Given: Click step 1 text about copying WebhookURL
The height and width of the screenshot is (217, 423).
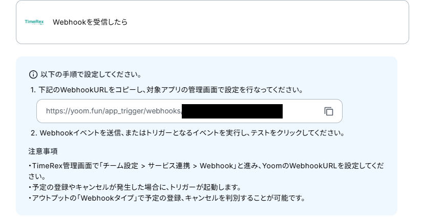Looking at the screenshot, I should click(167, 90).
